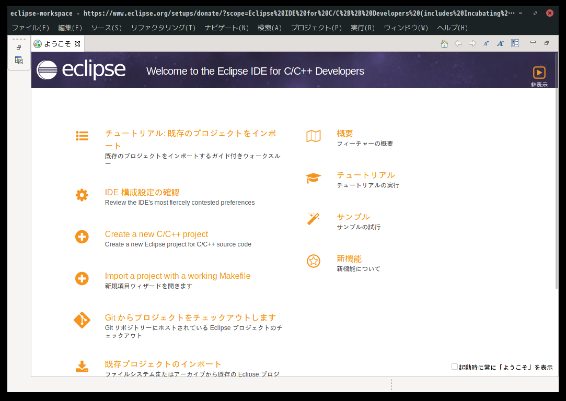Select the ようこそ tab
The height and width of the screenshot is (401, 566).
(x=58, y=44)
